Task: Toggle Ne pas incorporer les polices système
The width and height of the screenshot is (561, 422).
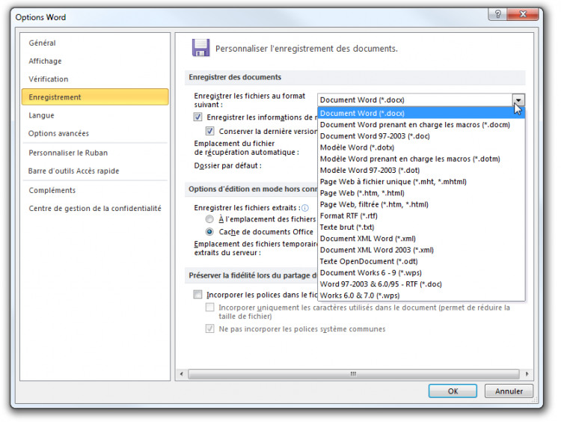Action: coord(210,328)
